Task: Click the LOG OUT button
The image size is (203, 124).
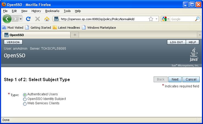Action: pos(176,42)
